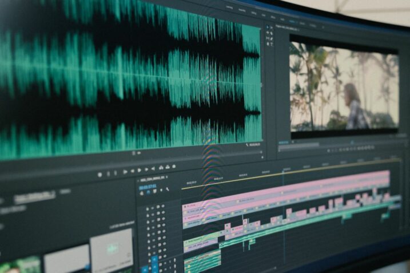
Task: Select the first workspace tab Learning
Action: click(229, 7)
